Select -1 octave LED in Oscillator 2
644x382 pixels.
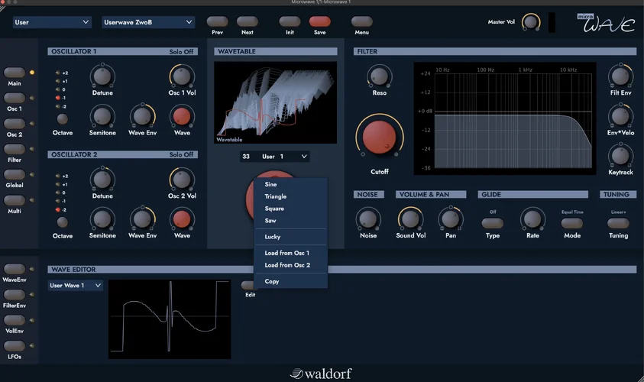tap(58, 201)
